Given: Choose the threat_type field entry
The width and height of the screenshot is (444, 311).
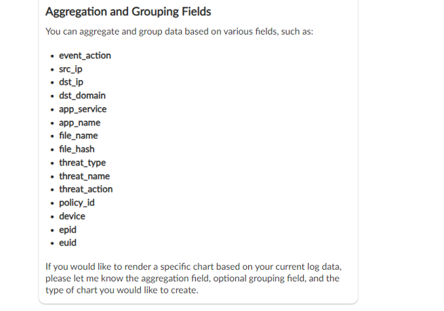Looking at the screenshot, I should pos(82,163).
